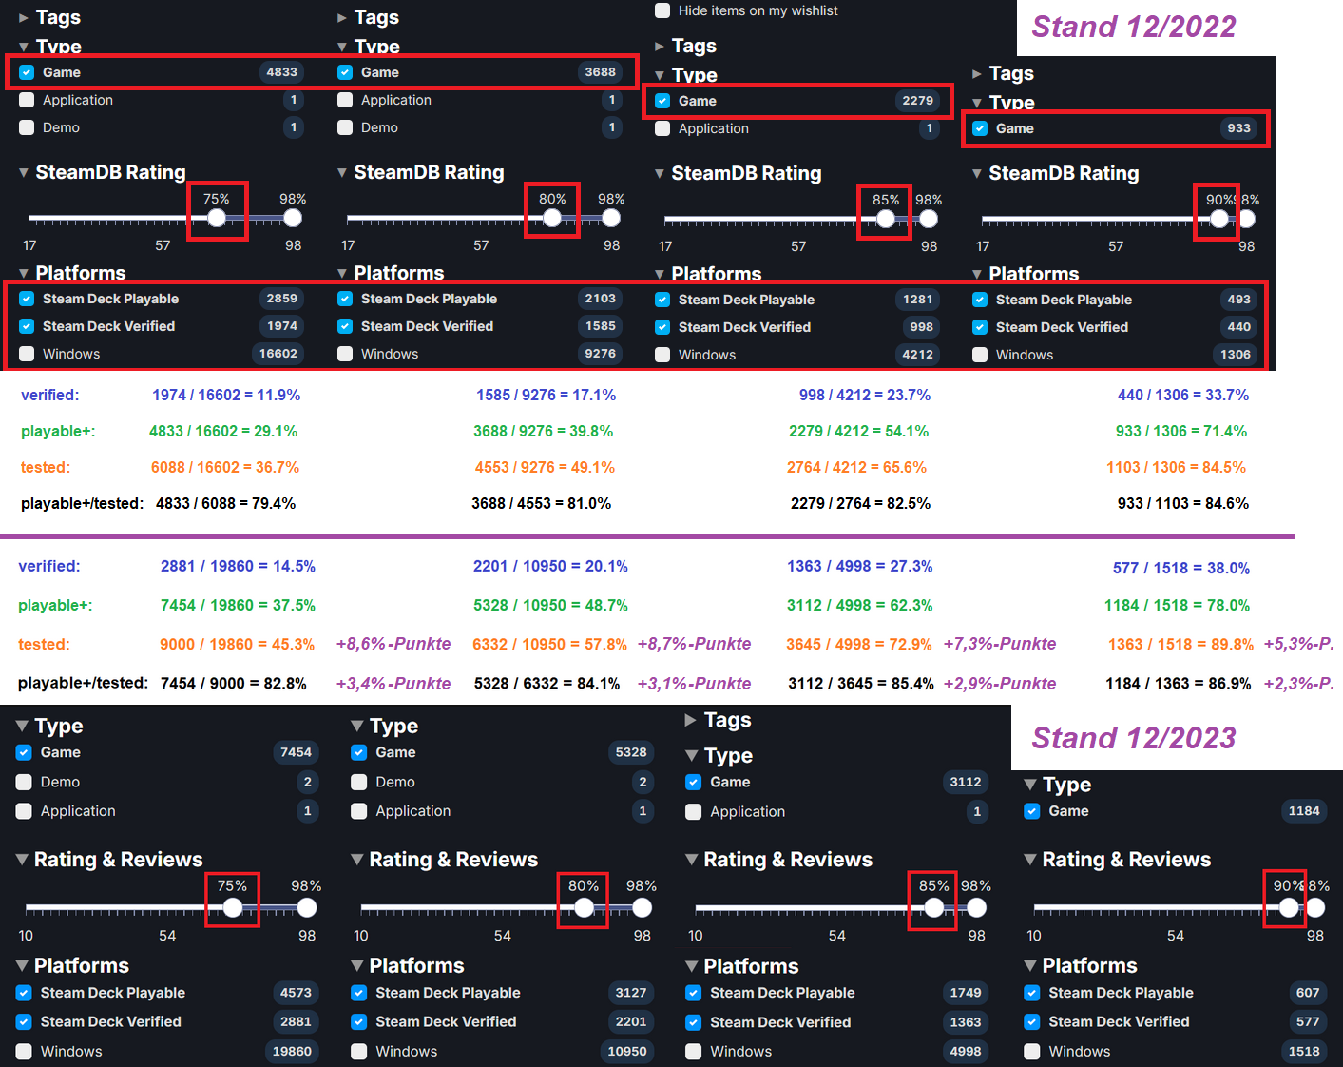Uncheck the Game checkbox showing 933
The height and width of the screenshot is (1067, 1343).
coord(980,128)
